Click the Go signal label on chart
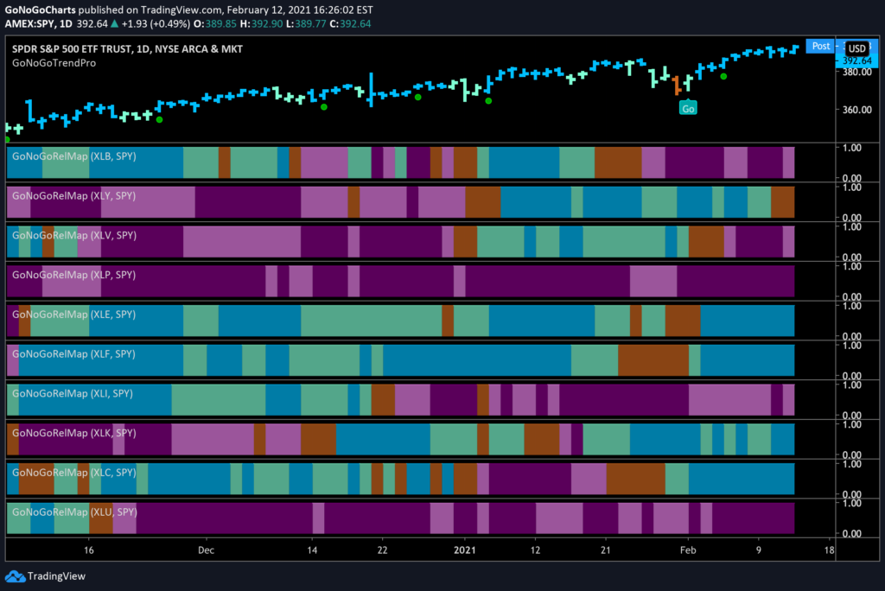Viewport: 885px width, 591px height. point(688,108)
